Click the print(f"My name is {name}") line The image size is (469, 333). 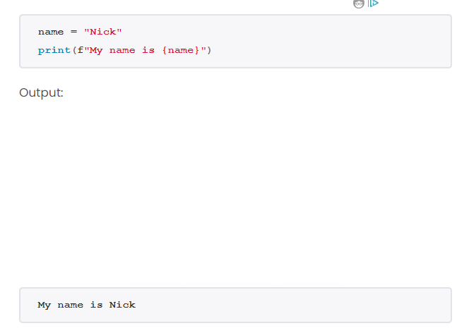(125, 50)
